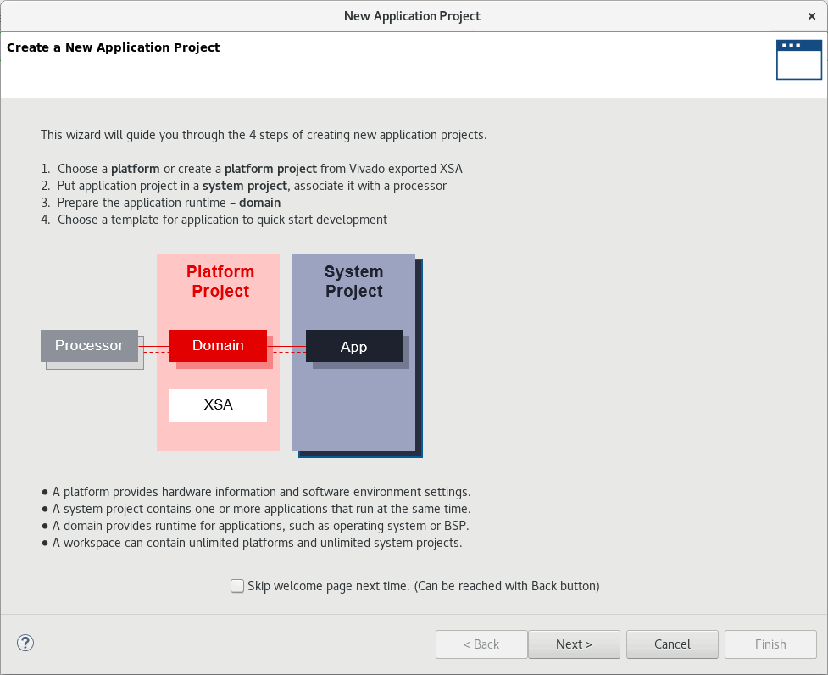This screenshot has width=828, height=675.
Task: Click the wizard introduction sentence about 4 steps
Action: [264, 135]
